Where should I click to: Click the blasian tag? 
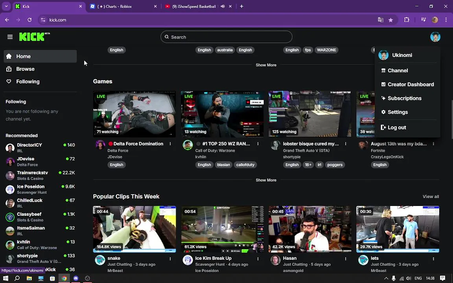pyautogui.click(x=224, y=165)
